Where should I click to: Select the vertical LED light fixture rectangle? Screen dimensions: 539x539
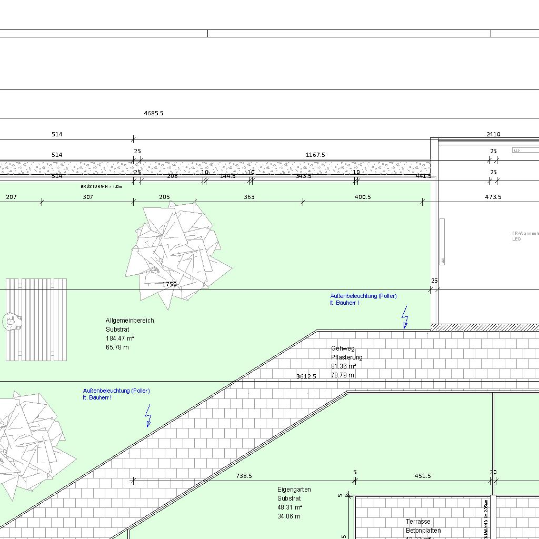pyautogui.click(x=442, y=242)
